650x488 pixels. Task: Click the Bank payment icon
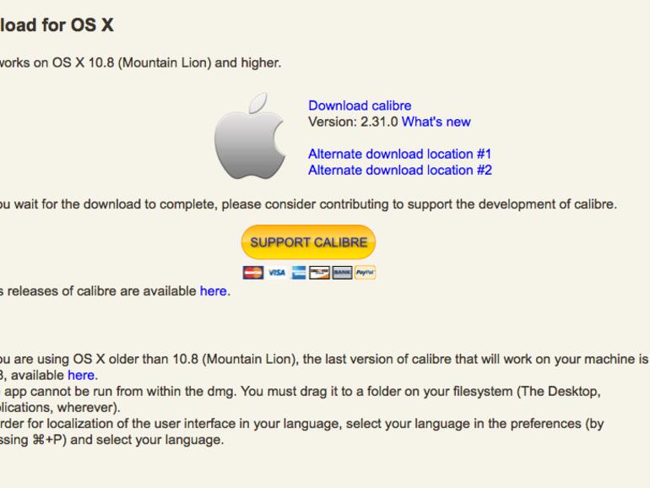343,273
